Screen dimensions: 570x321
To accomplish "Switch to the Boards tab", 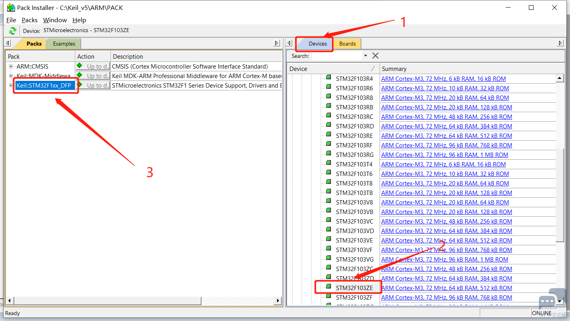I will pyautogui.click(x=347, y=44).
